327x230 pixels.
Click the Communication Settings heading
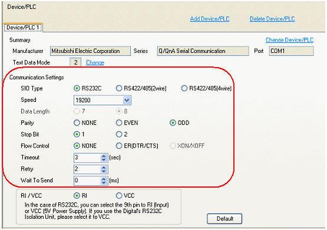[37, 78]
